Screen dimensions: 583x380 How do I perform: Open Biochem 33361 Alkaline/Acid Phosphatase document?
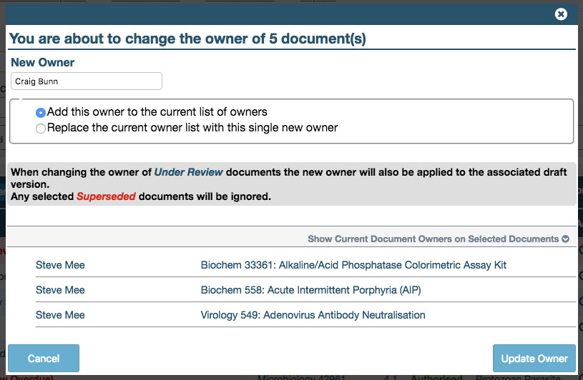pos(353,265)
